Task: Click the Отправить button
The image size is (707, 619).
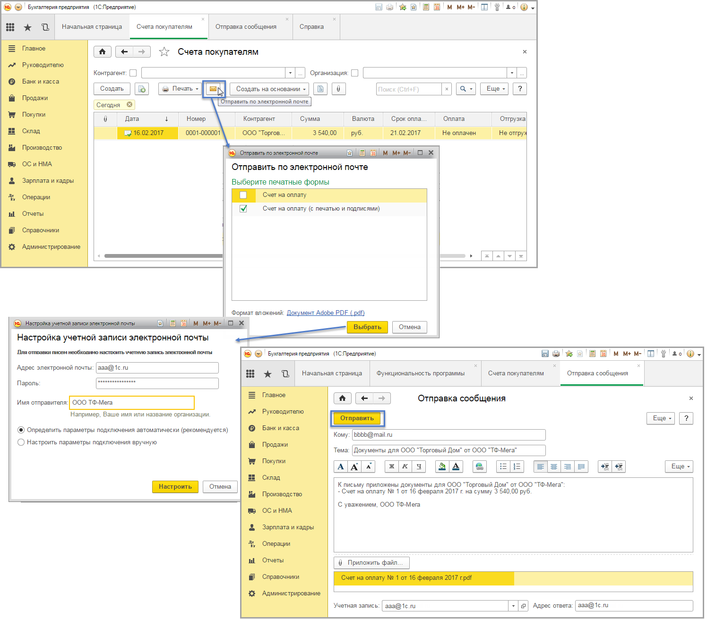Action: 357,418
